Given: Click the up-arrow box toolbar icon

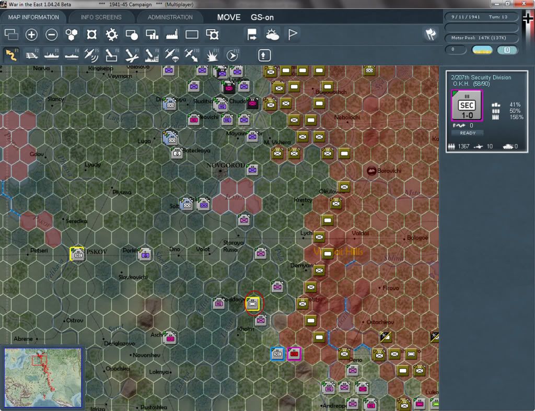Looking at the screenshot, I should pos(264,55).
